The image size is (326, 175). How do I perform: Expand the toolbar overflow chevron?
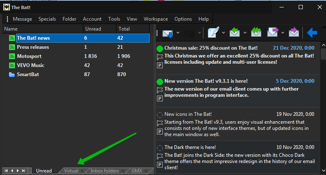[x=324, y=27]
